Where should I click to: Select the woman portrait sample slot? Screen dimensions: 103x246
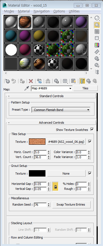click(x=39, y=64)
